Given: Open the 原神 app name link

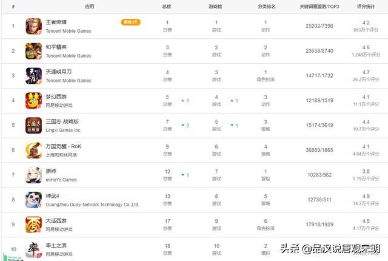Looking at the screenshot, I should (x=51, y=171).
